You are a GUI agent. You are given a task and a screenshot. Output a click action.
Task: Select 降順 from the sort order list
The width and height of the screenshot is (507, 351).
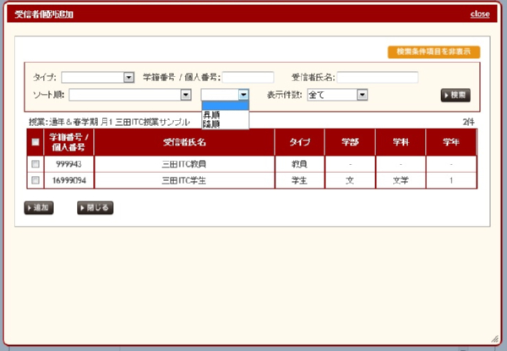tap(212, 123)
